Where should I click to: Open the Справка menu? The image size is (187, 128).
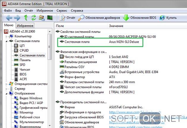[77, 11]
